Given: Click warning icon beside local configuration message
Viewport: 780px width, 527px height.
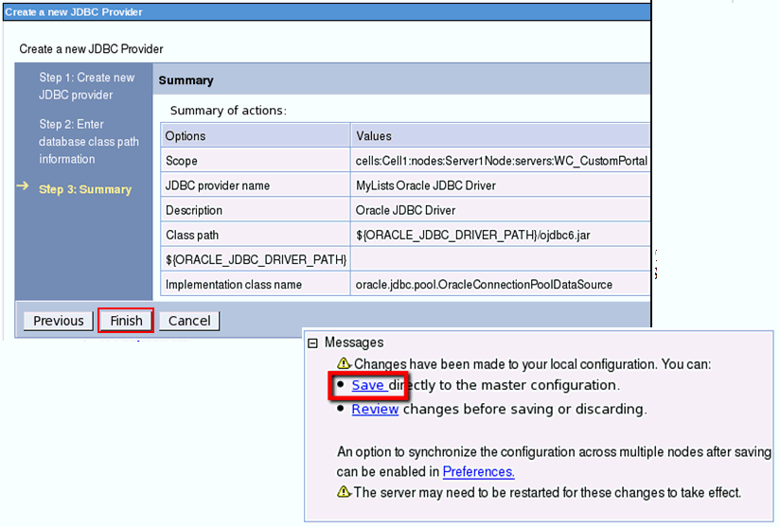Looking at the screenshot, I should (x=345, y=364).
